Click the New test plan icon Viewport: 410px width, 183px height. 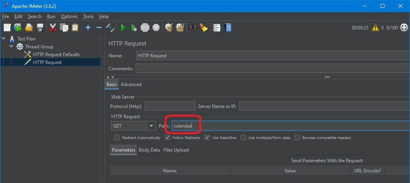point(7,27)
